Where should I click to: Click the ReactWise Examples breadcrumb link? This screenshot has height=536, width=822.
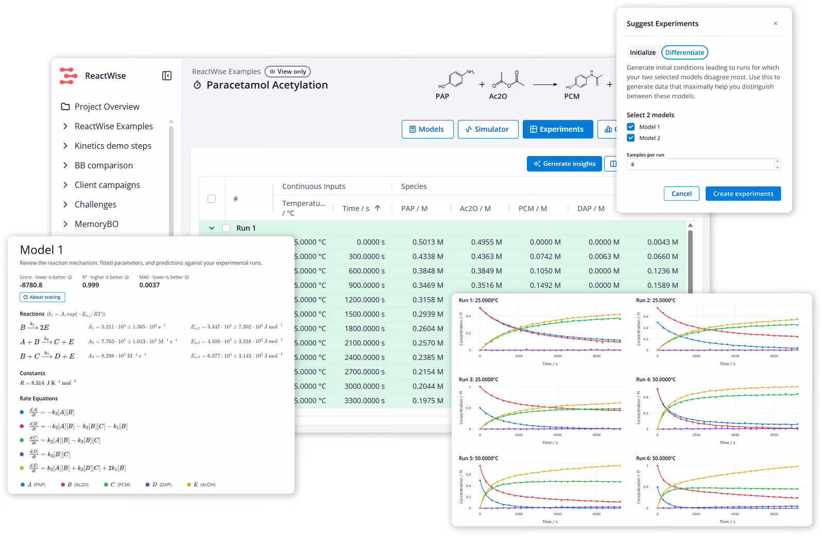227,72
